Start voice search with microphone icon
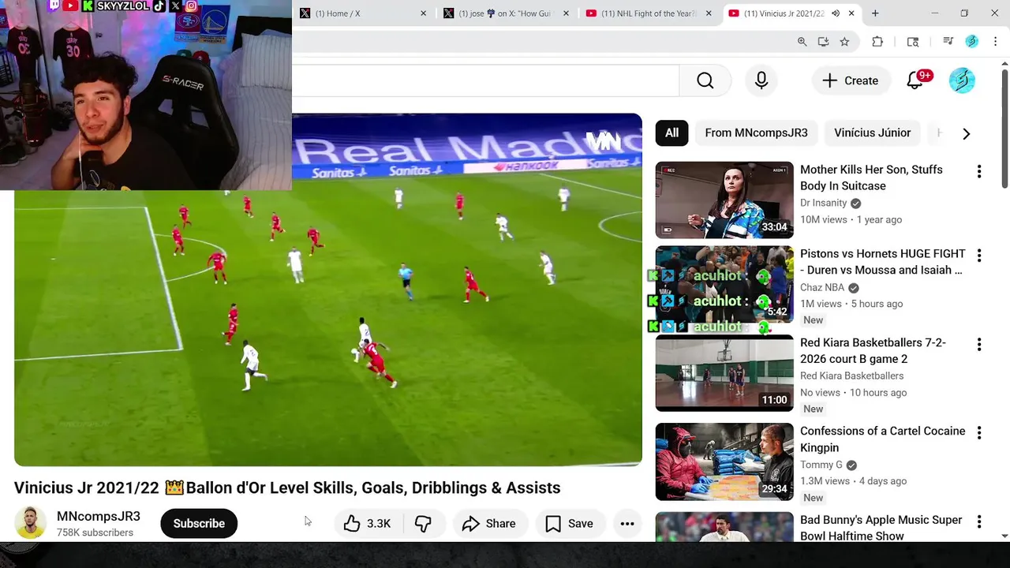The height and width of the screenshot is (568, 1010). click(761, 80)
